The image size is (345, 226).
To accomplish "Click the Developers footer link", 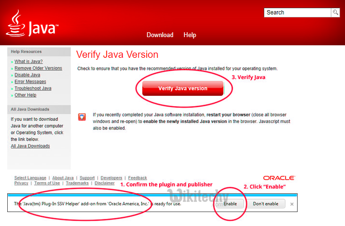I will 111,178.
